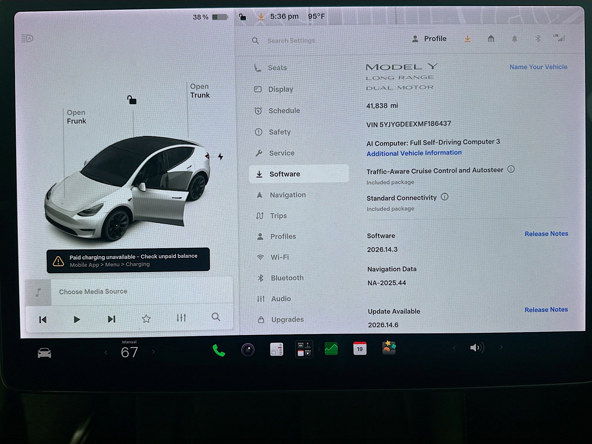This screenshot has height=444, width=592.
Task: Open the Audio settings menu
Action: click(x=274, y=299)
